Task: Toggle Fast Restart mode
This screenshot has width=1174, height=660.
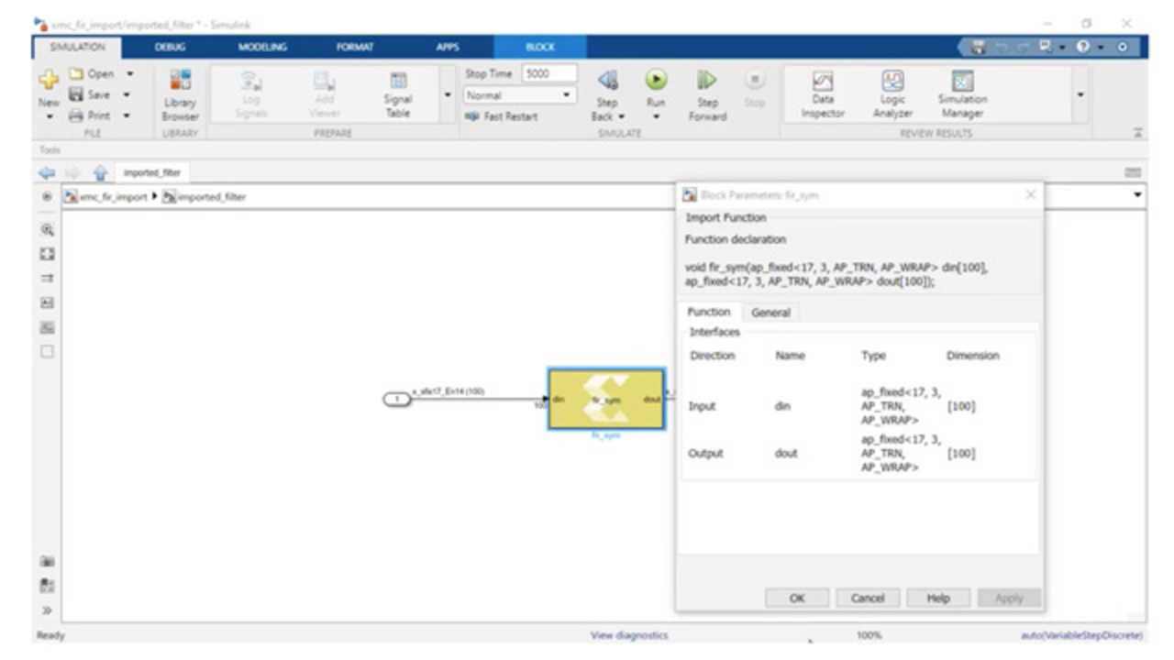Action: point(501,117)
